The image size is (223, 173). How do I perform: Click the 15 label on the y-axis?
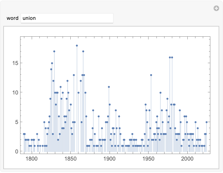coord(14,63)
